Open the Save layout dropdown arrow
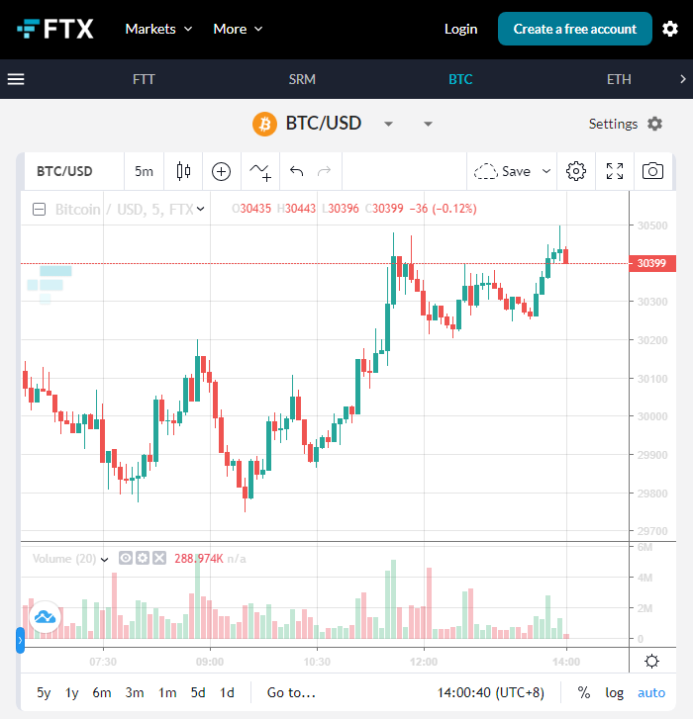The height and width of the screenshot is (719, 693). point(545,171)
